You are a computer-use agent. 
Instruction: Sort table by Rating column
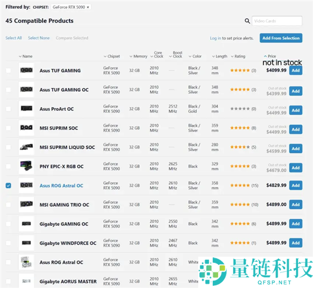pos(238,56)
